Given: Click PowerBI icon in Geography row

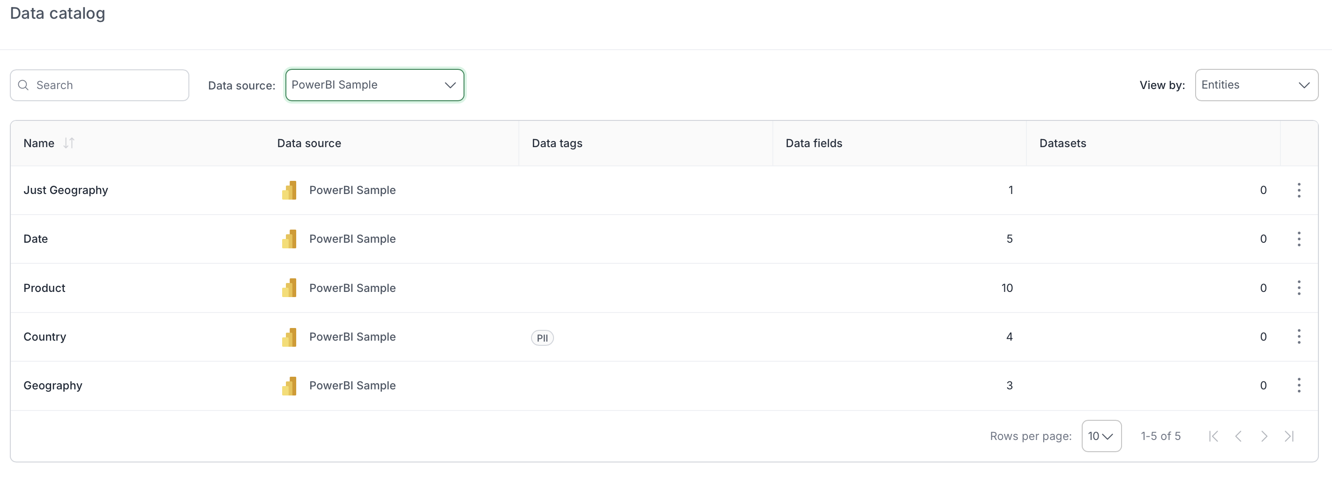Looking at the screenshot, I should click(290, 386).
